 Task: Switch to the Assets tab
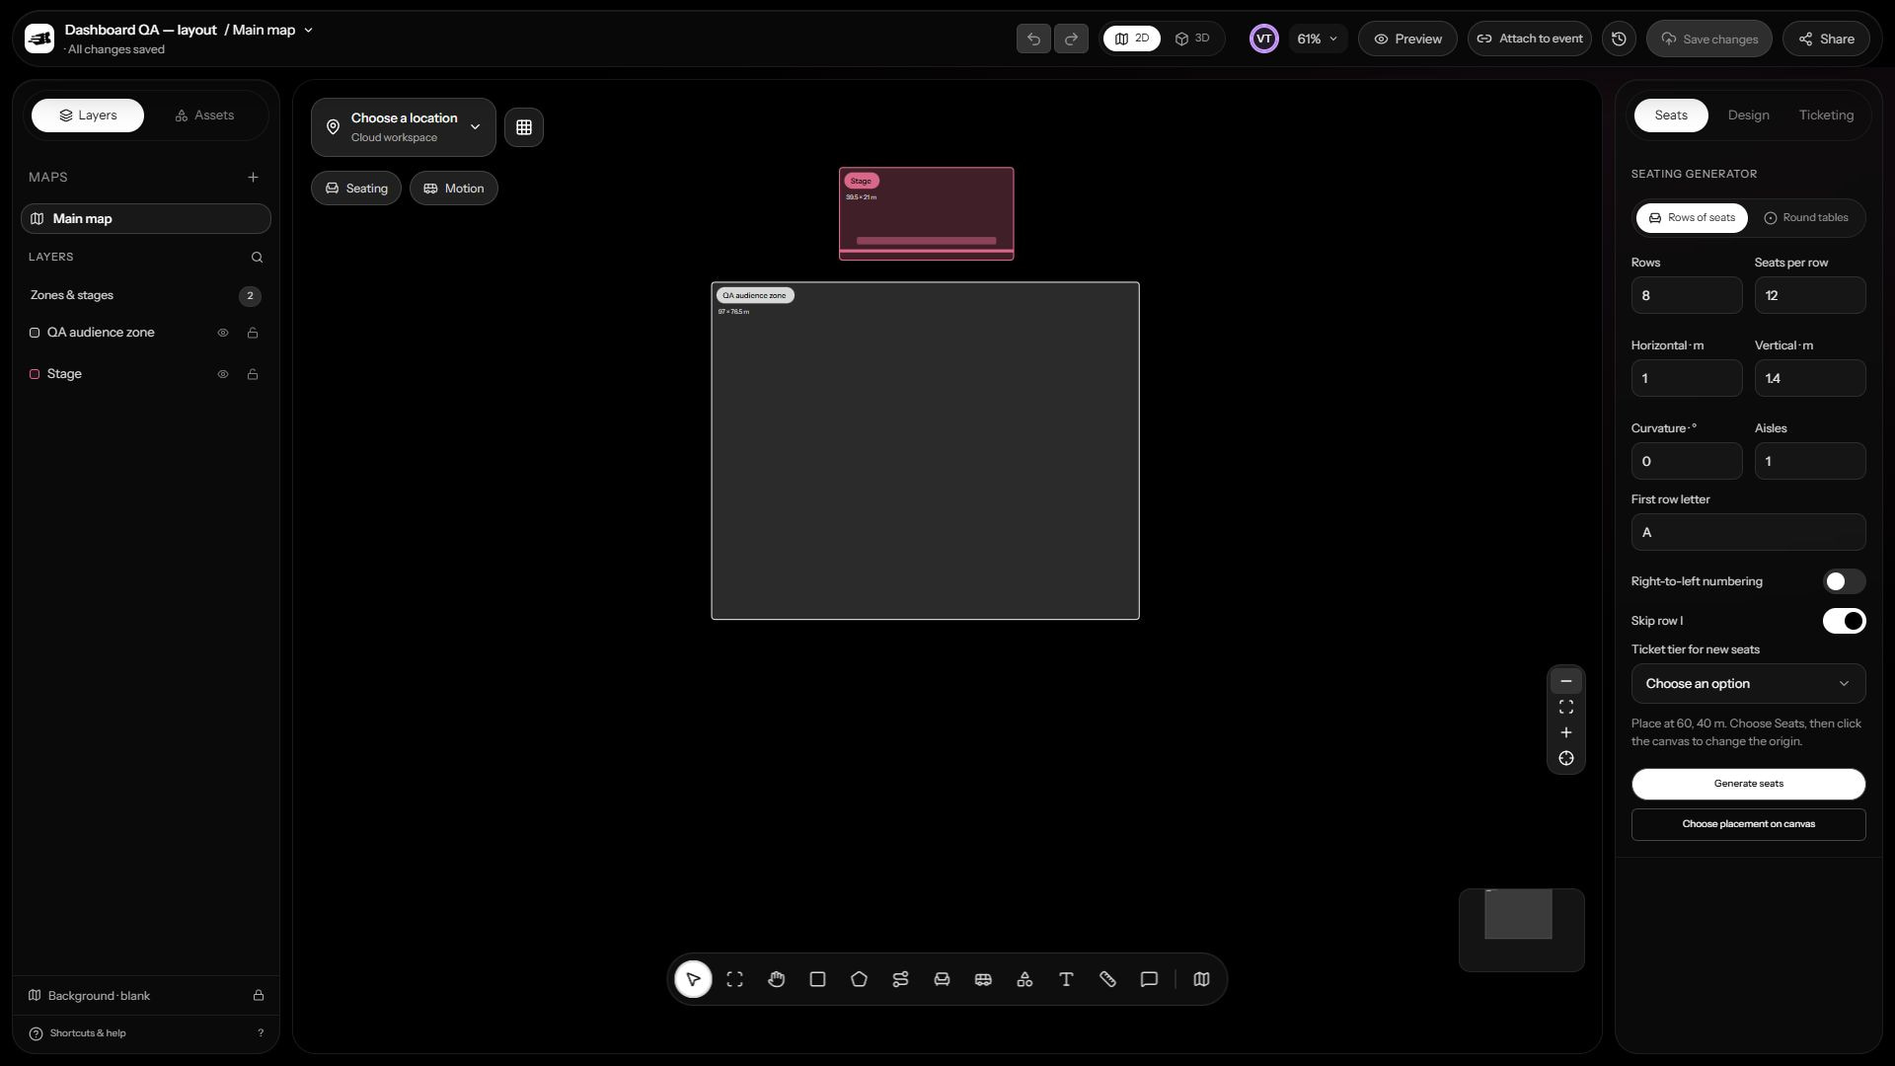[204, 115]
